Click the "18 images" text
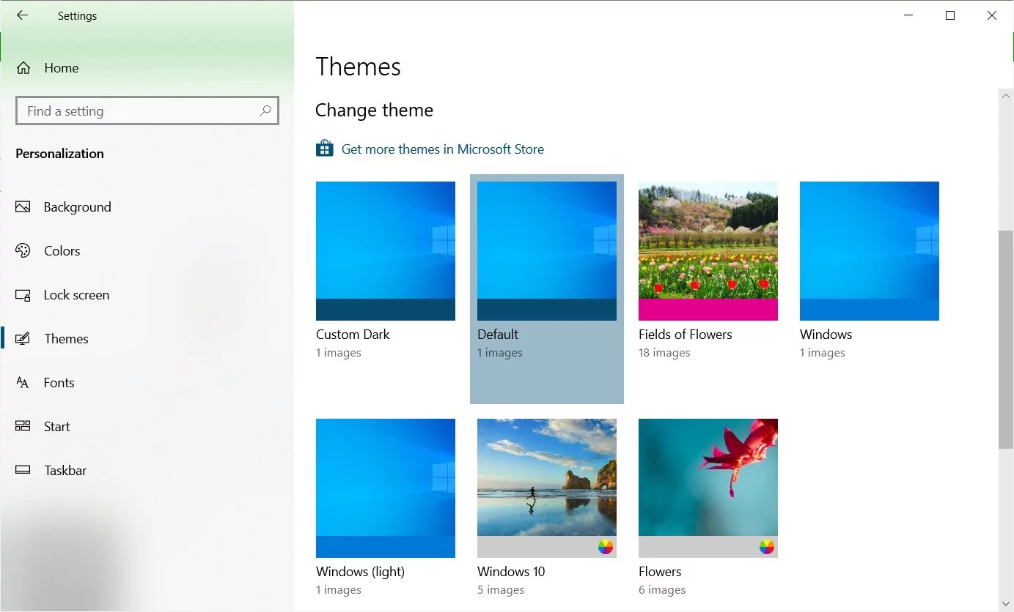The width and height of the screenshot is (1014, 612). (x=664, y=353)
